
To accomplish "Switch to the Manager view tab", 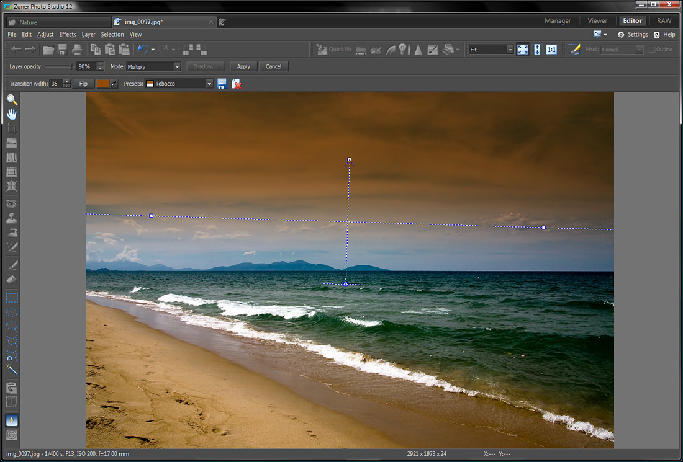I will point(557,20).
